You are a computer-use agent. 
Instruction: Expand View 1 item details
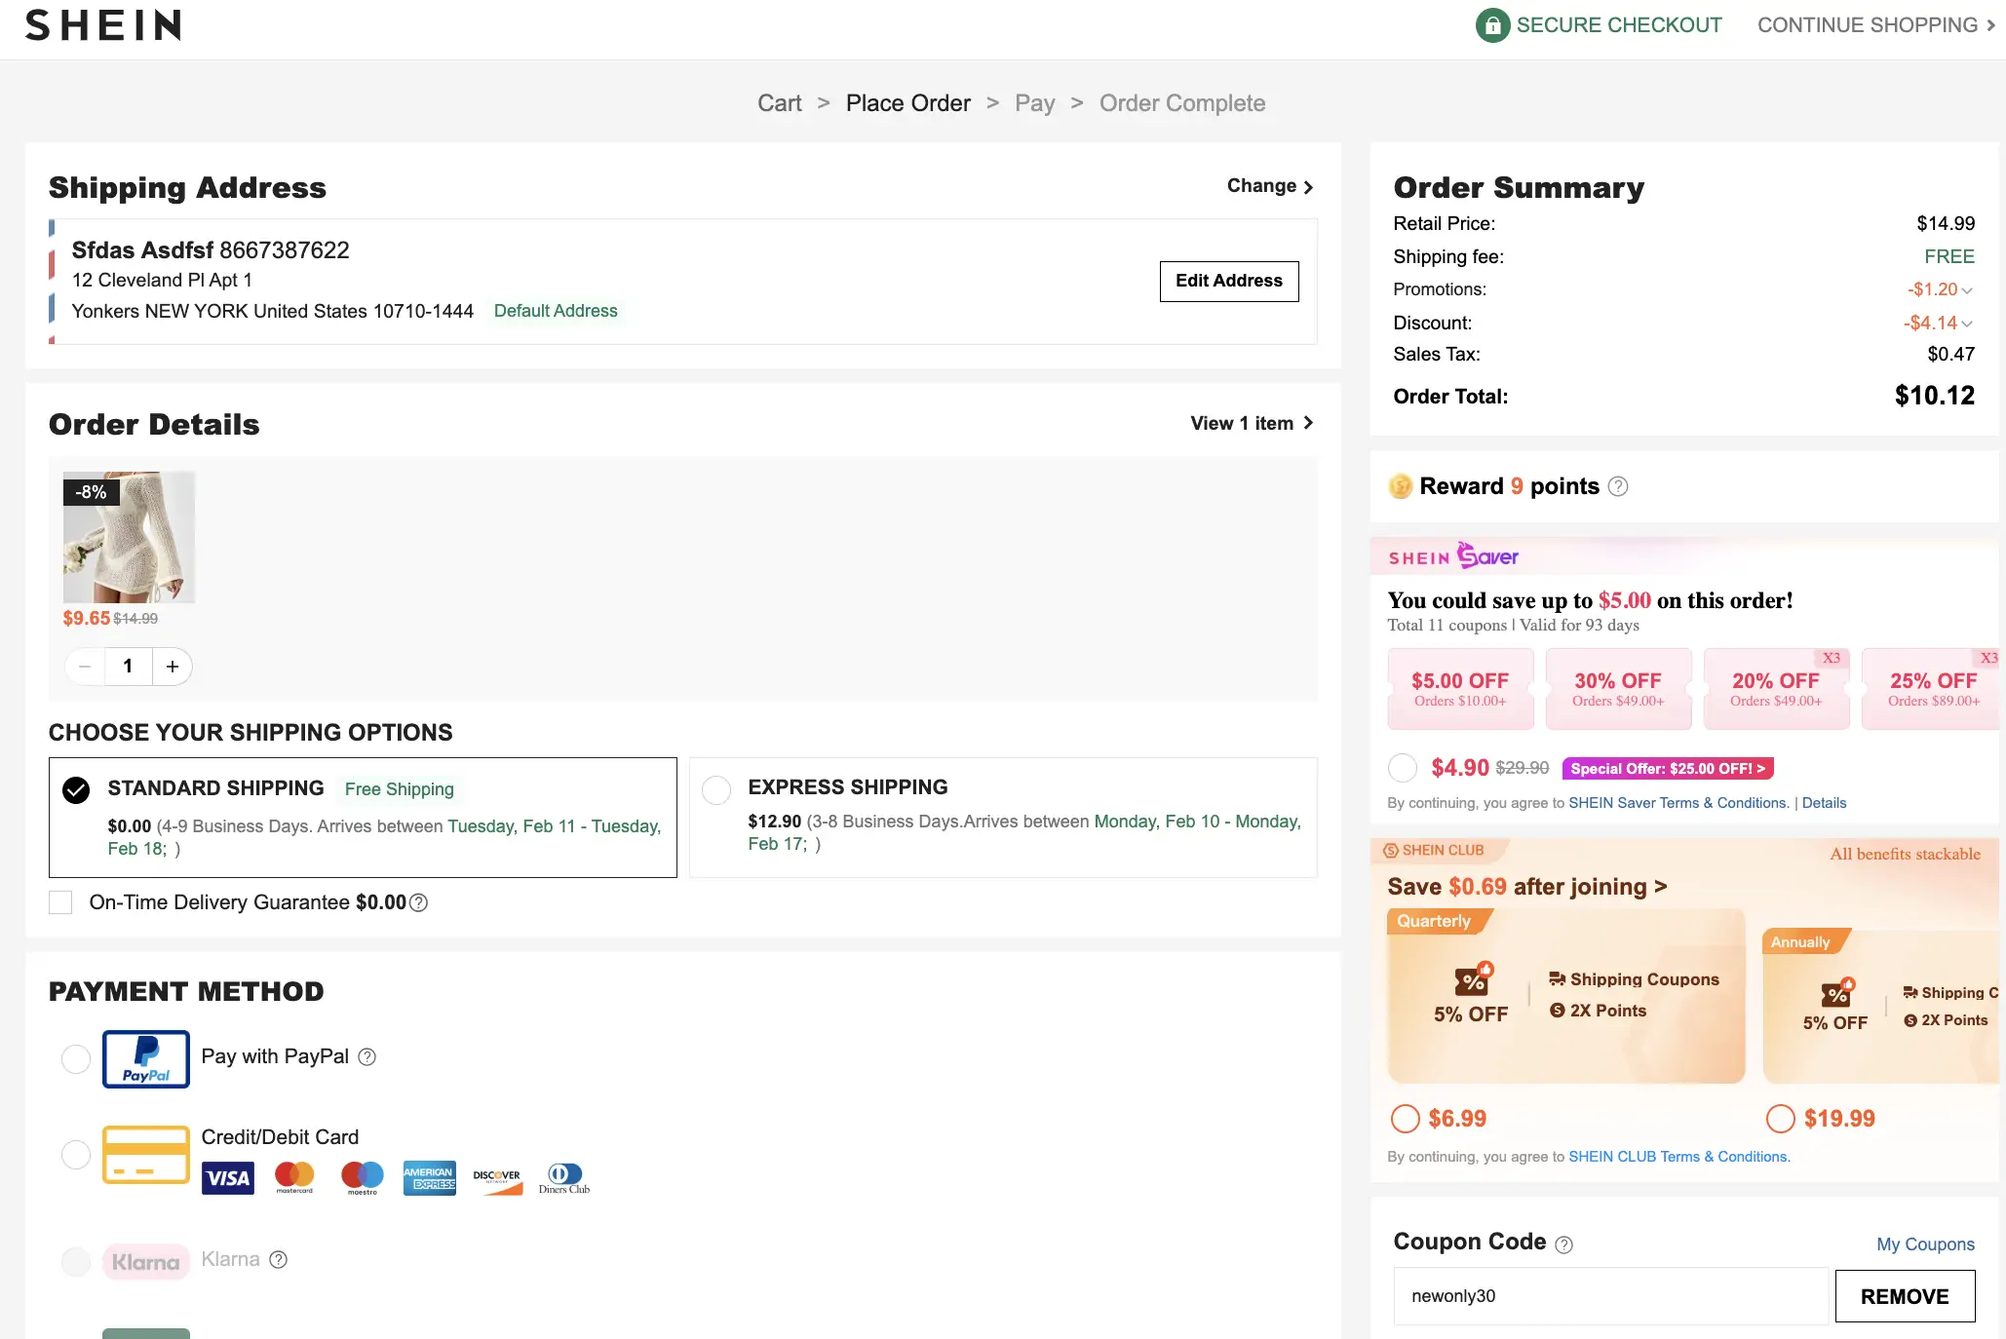[1252, 423]
